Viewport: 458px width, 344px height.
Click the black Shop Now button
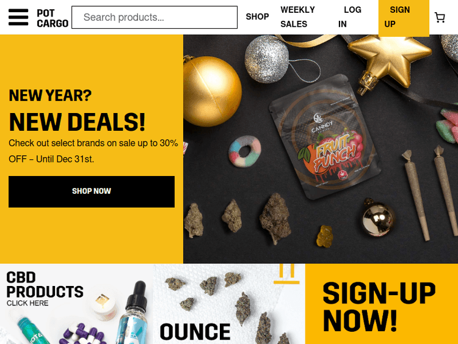coord(92,192)
